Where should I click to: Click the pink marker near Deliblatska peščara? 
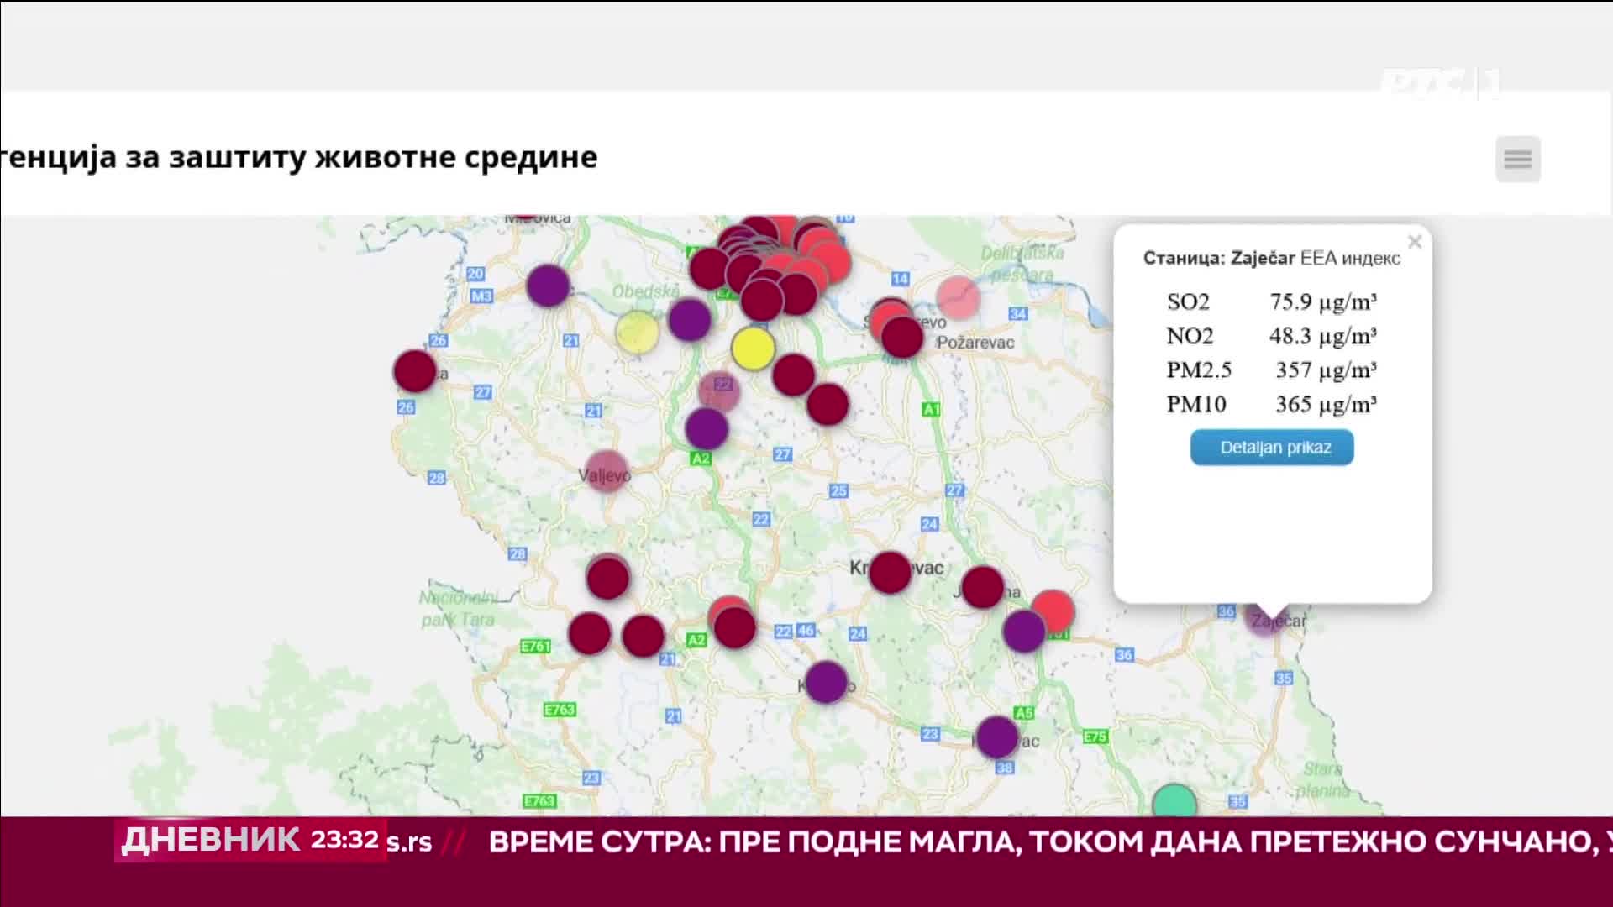pos(958,296)
